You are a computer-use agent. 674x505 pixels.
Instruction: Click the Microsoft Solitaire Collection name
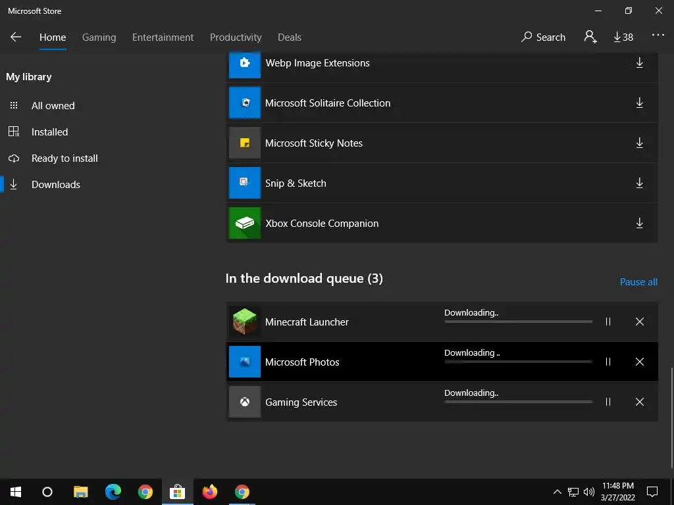[328, 103]
